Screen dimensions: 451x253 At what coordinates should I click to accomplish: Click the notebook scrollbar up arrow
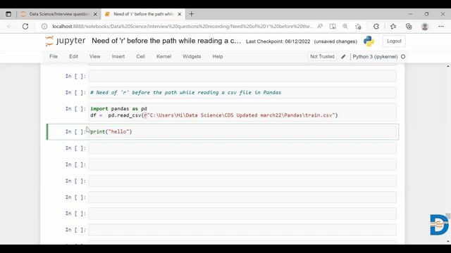pos(448,66)
